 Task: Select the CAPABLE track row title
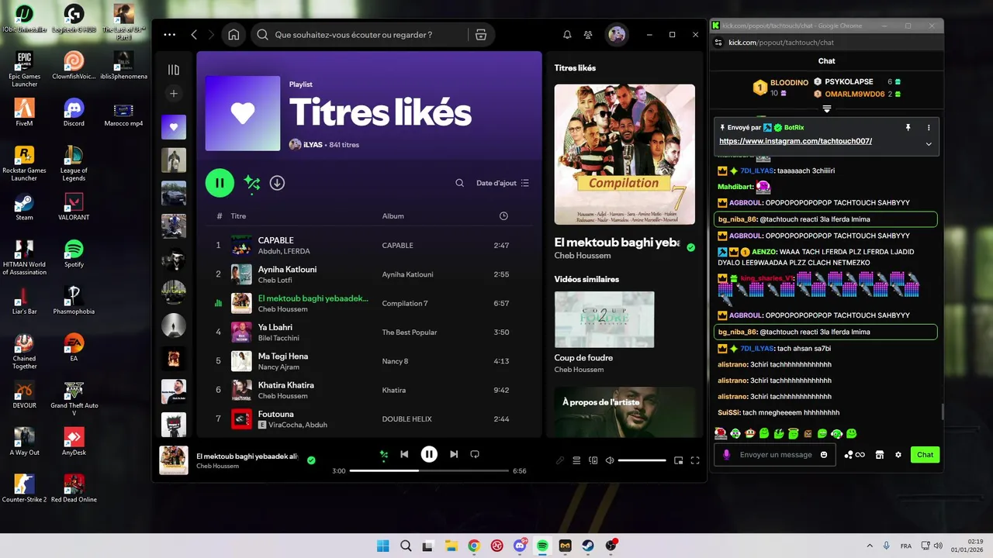pyautogui.click(x=275, y=240)
